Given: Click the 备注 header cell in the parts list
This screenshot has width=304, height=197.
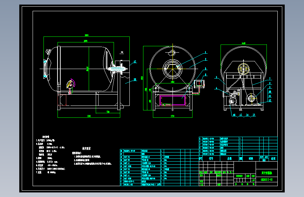Looking at the screenshot, I should click(x=273, y=158).
